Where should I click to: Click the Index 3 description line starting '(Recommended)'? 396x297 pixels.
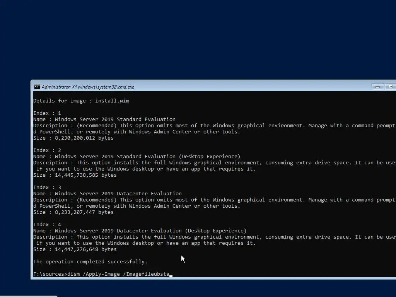click(215, 200)
